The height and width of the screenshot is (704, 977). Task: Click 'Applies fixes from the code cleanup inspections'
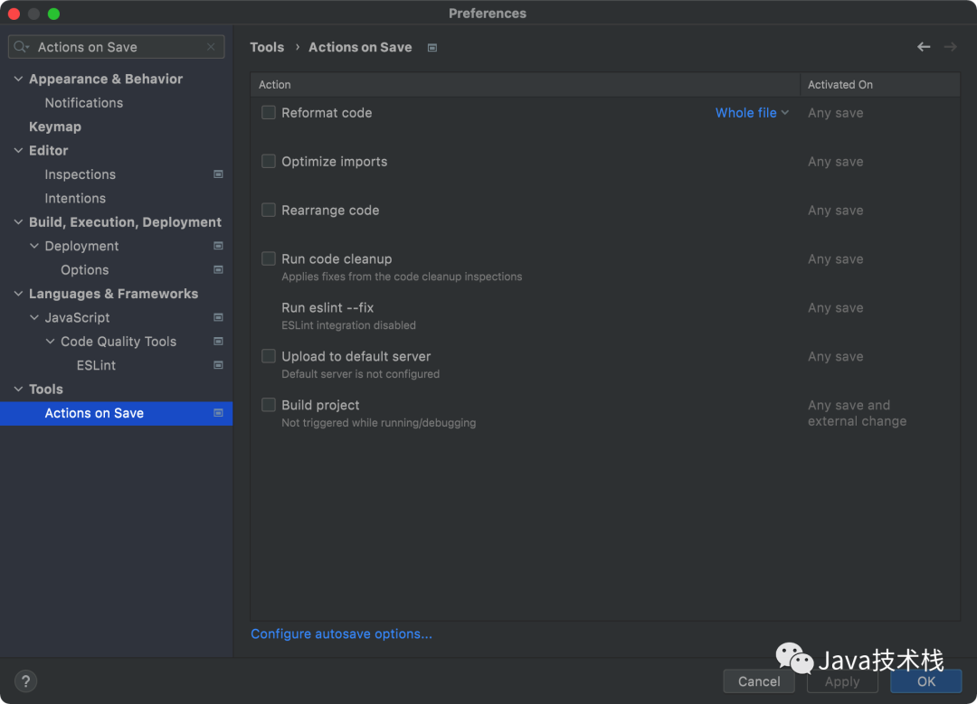click(402, 277)
